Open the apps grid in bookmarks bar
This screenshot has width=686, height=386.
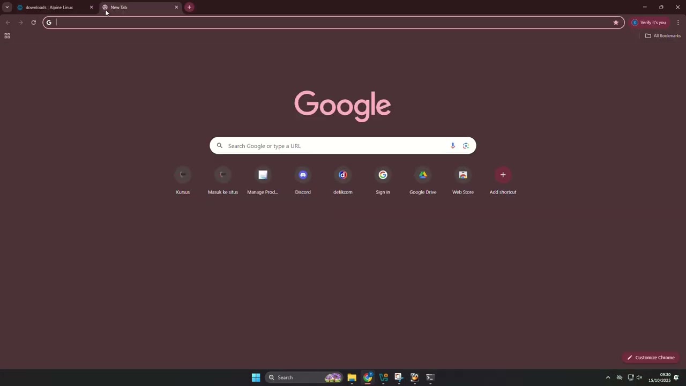pos(7,36)
